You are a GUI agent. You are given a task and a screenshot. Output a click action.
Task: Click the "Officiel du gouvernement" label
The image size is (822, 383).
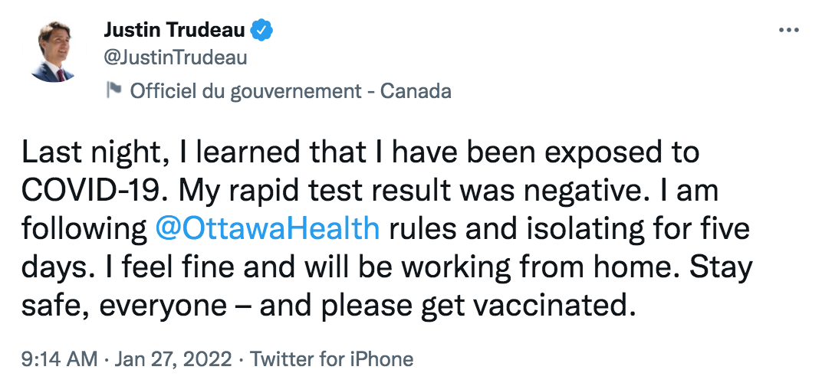(x=246, y=91)
